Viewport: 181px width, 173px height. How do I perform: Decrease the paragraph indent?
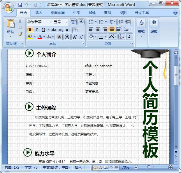click(x=121, y=22)
